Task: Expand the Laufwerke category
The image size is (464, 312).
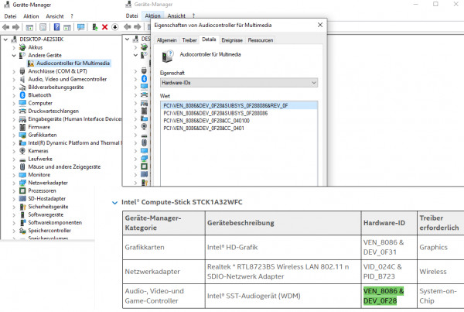Action: point(14,159)
